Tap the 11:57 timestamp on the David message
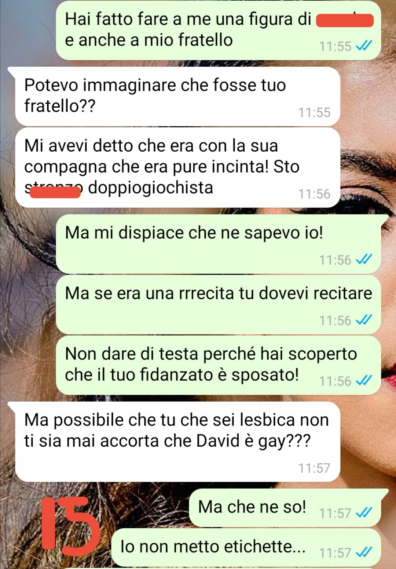This screenshot has width=396, height=569. pyautogui.click(x=314, y=468)
